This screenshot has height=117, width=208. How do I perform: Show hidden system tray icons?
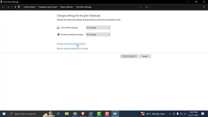point(170,114)
